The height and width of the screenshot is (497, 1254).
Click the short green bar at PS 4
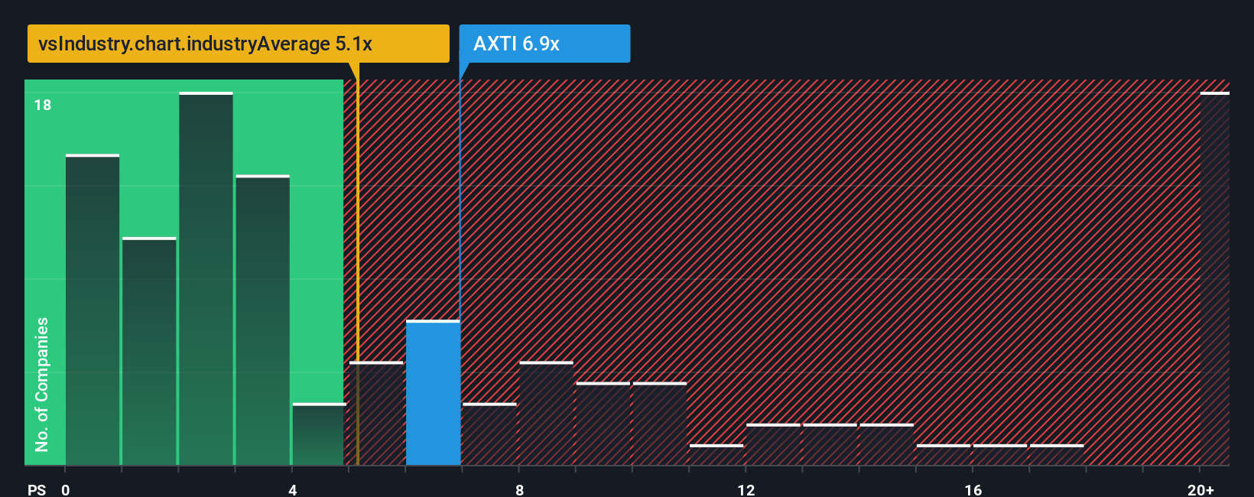click(319, 434)
